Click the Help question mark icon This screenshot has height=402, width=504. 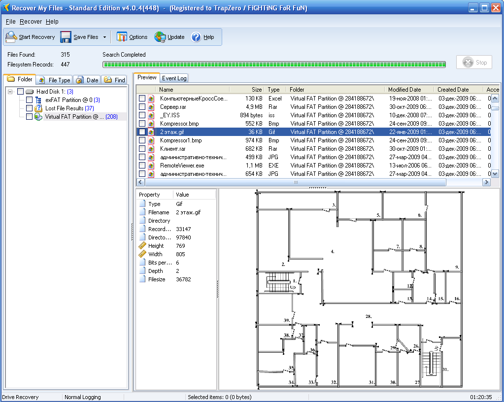[196, 37]
